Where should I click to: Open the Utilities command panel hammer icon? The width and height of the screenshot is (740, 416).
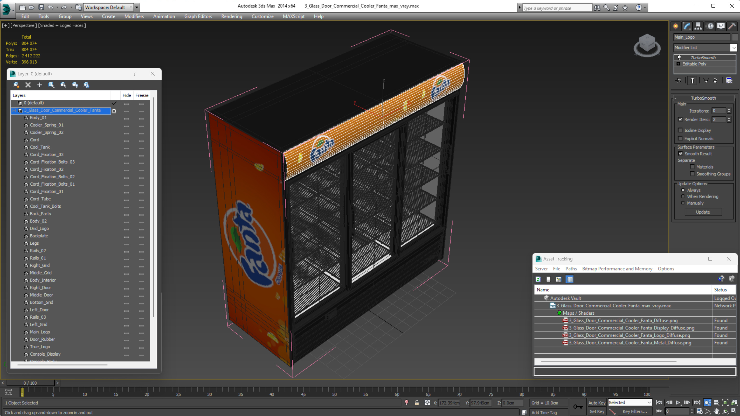[732, 26]
